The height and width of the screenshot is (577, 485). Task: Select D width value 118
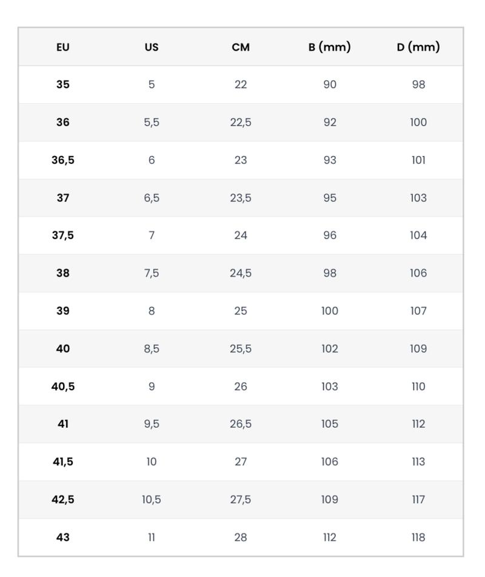click(x=418, y=538)
